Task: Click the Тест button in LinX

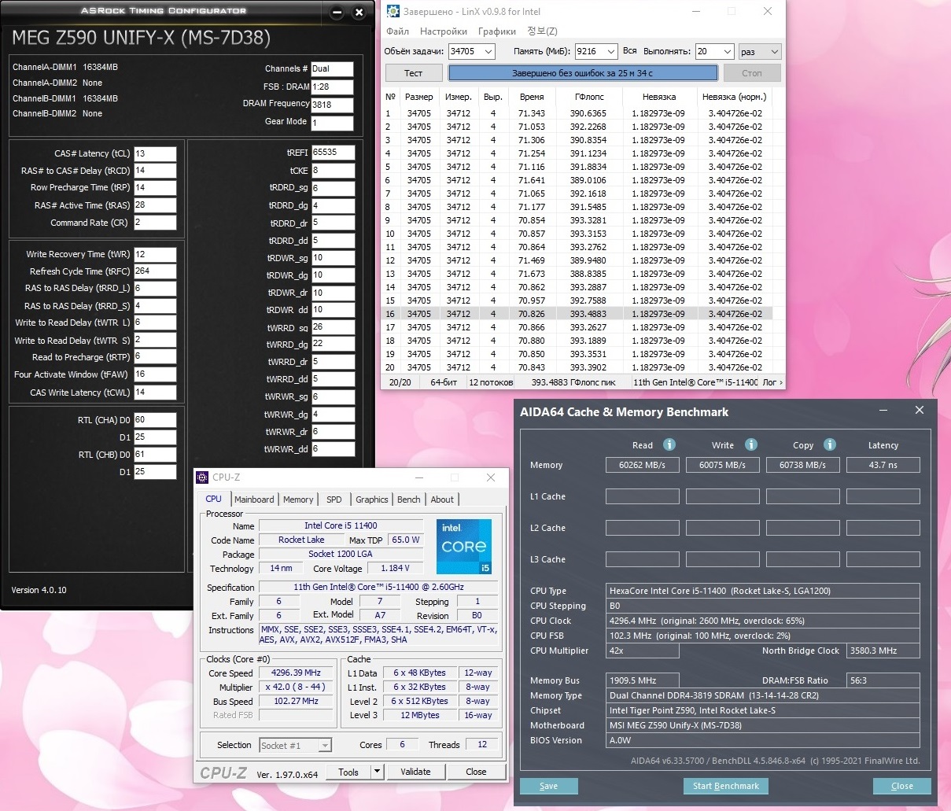Action: pyautogui.click(x=414, y=72)
